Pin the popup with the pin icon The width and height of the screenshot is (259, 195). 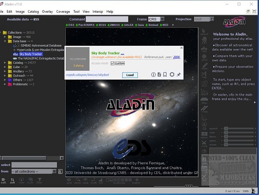179,74
